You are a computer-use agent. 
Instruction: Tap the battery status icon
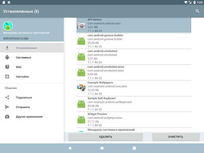[194, 2]
